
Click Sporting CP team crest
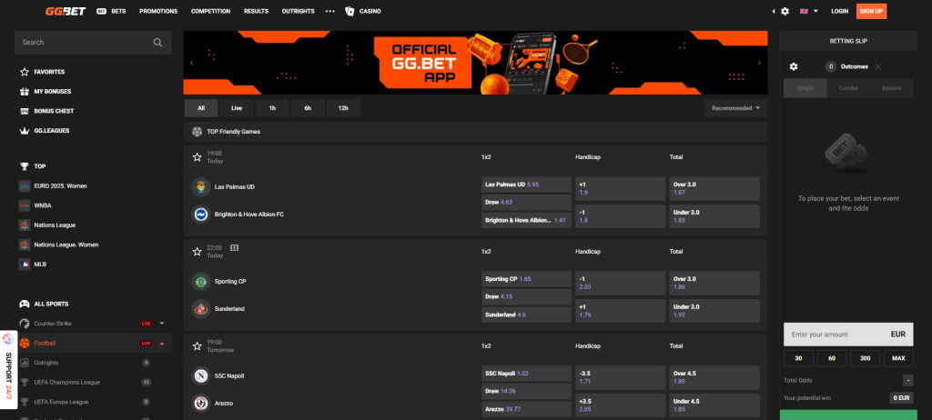(x=201, y=281)
